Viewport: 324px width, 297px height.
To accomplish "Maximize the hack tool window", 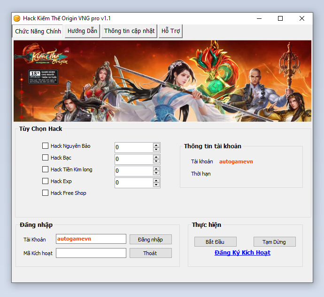I will (280, 18).
